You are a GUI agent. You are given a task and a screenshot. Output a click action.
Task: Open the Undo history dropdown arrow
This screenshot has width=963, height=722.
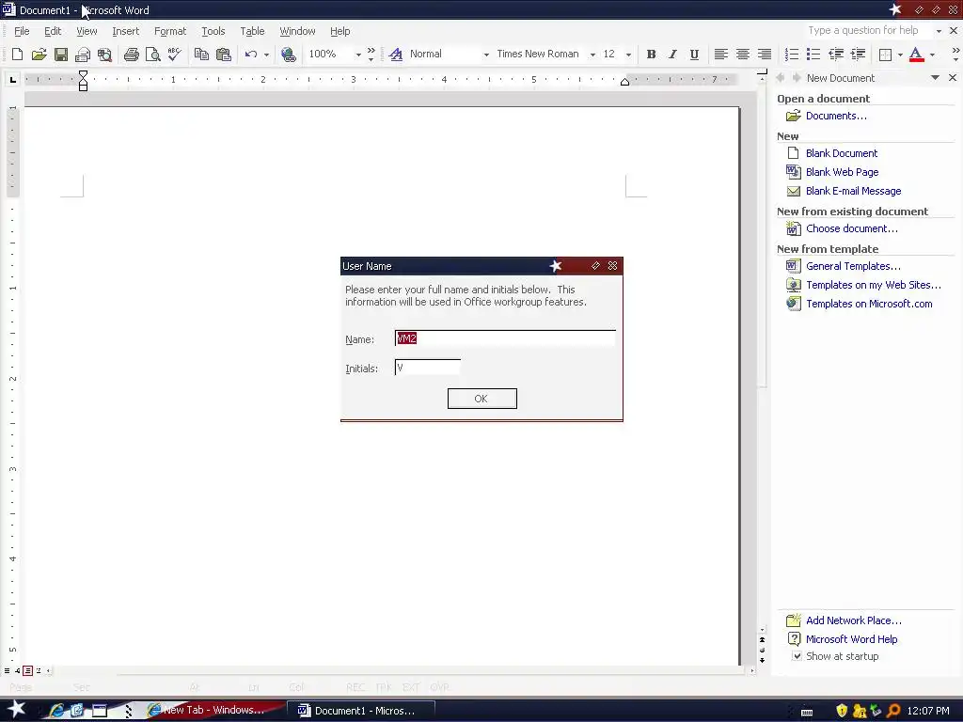click(266, 55)
